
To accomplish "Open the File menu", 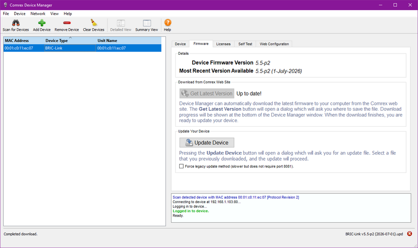I will pos(6,13).
